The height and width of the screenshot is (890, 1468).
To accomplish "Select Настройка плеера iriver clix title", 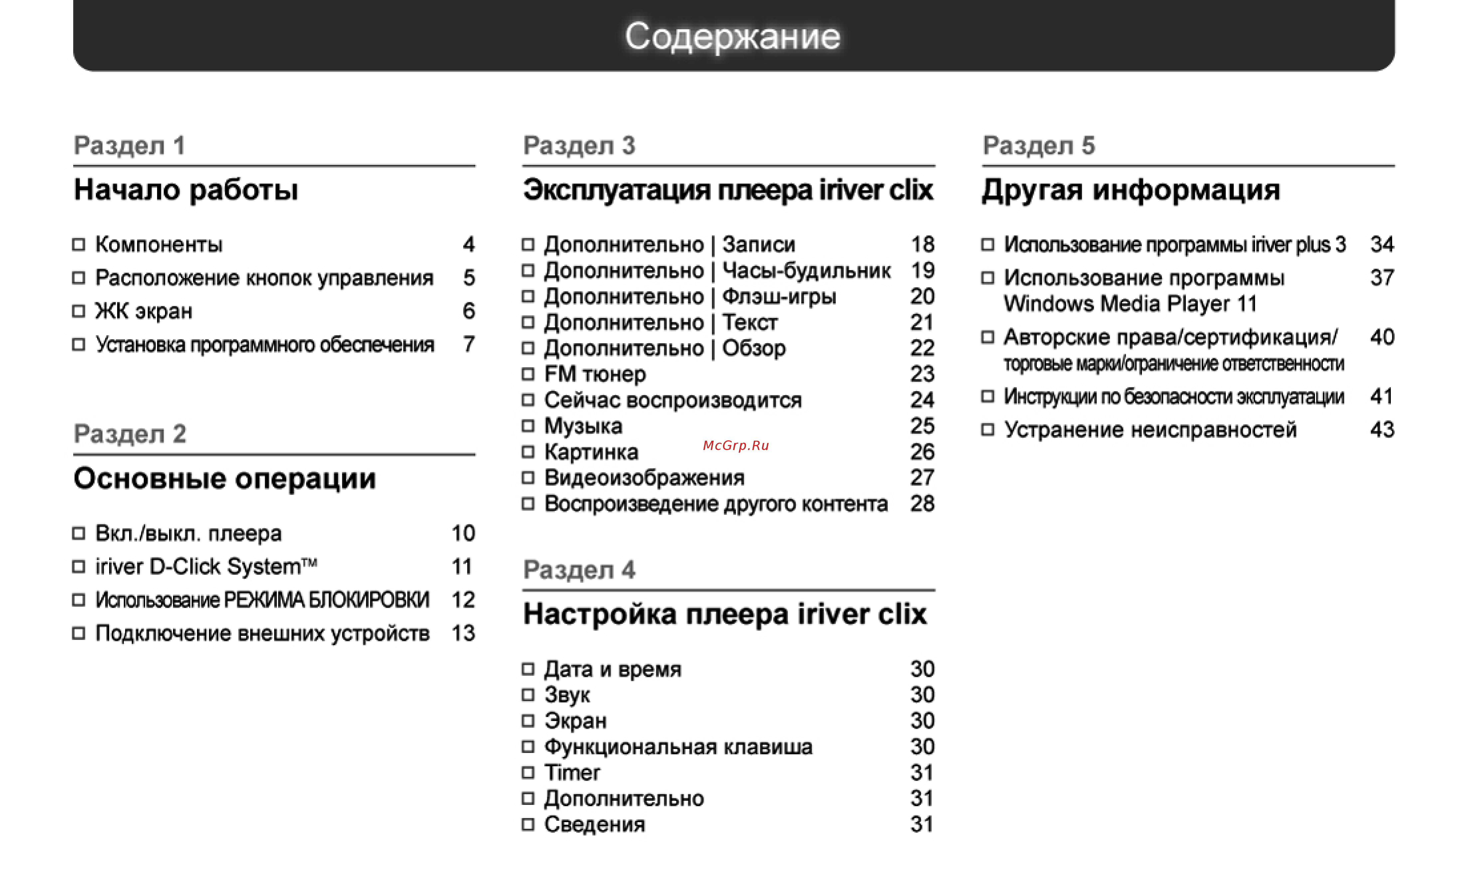I will pos(725,615).
